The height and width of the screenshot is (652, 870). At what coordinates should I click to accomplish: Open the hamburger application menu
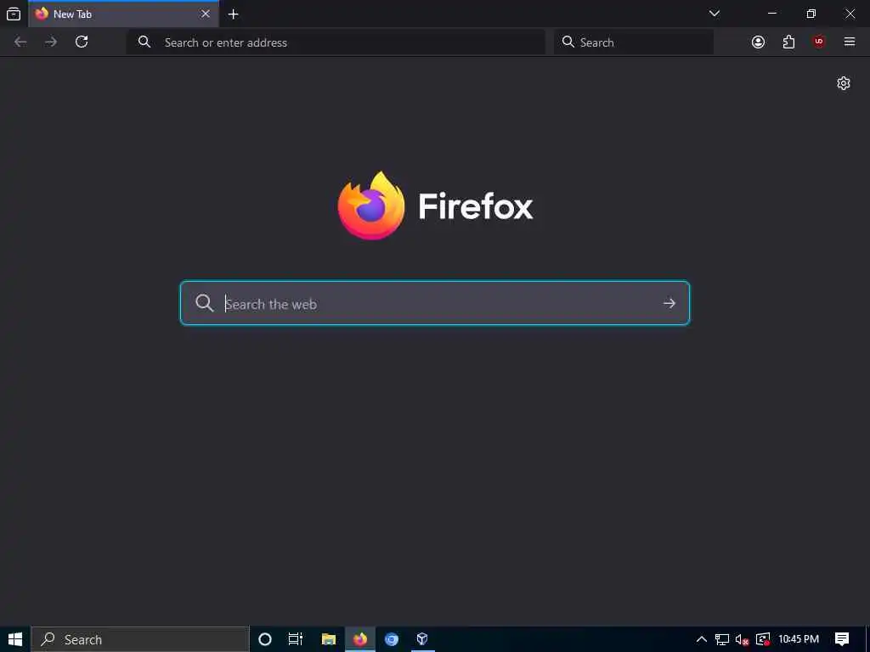point(850,42)
